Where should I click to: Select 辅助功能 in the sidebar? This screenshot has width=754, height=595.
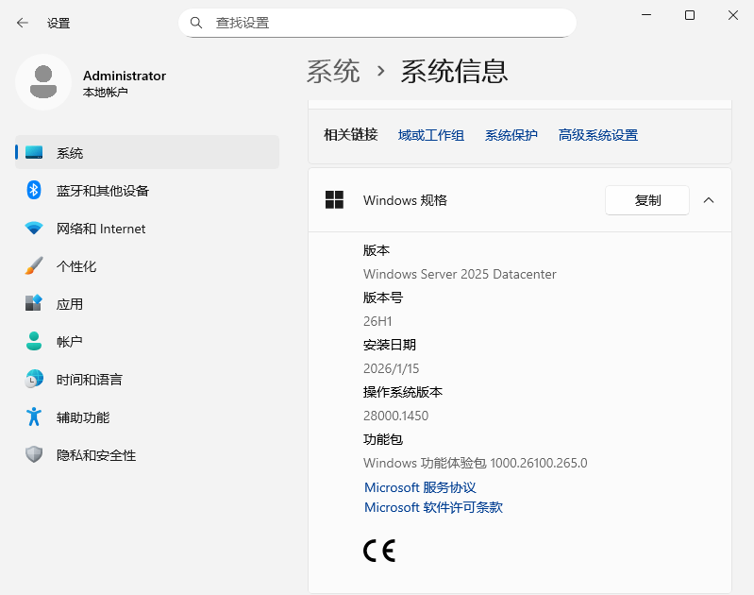pyautogui.click(x=147, y=416)
